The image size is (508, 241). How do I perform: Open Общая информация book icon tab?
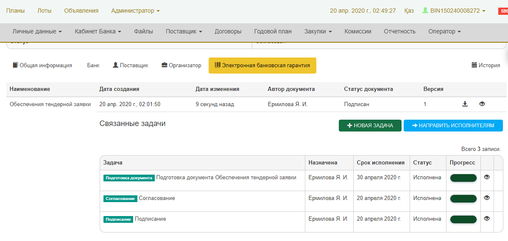point(42,66)
